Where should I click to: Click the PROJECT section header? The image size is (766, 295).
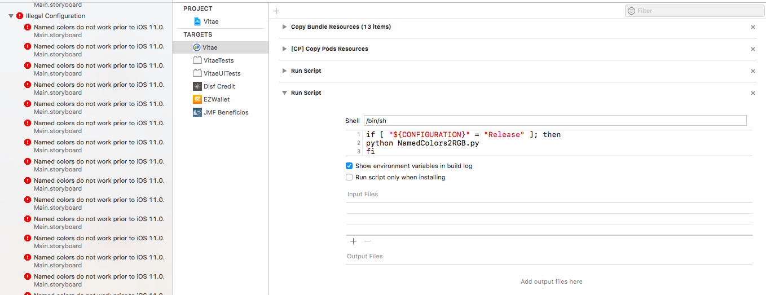pyautogui.click(x=198, y=8)
